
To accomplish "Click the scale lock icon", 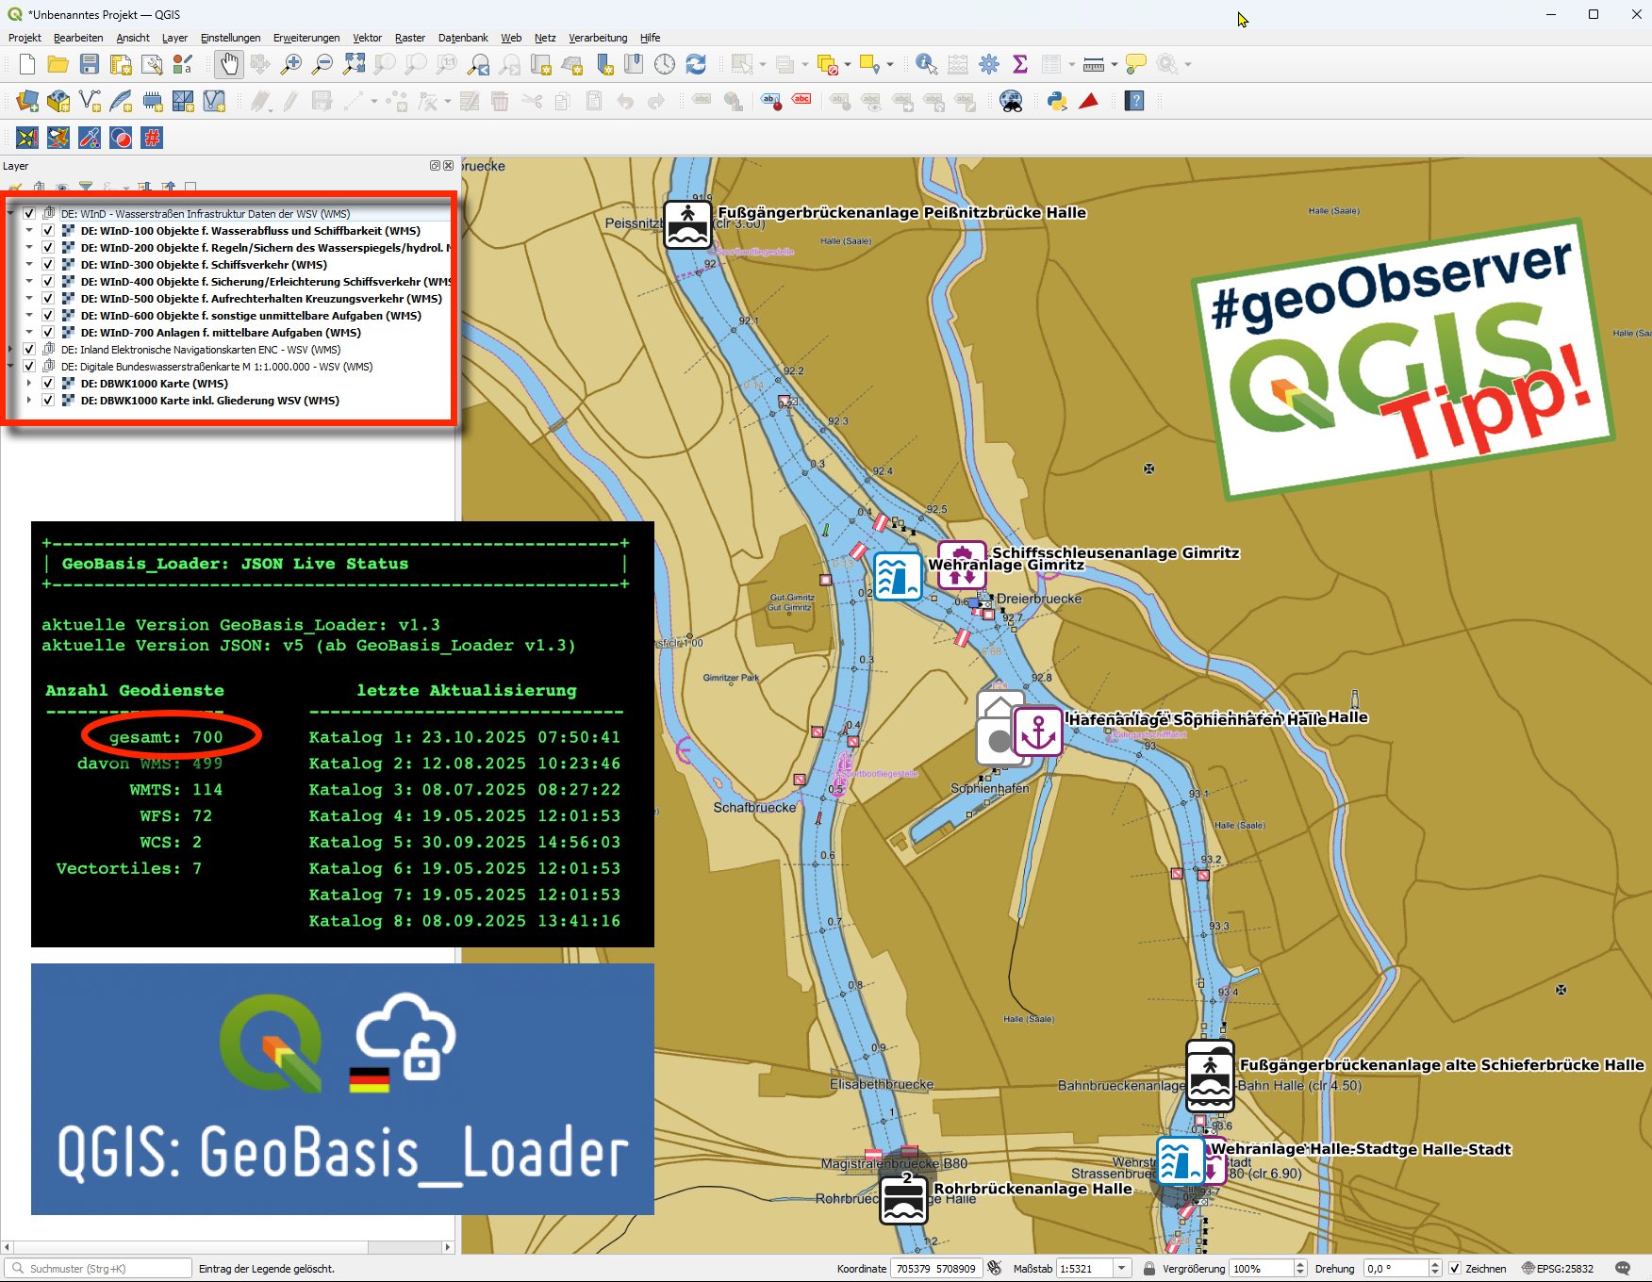I will tap(1149, 1269).
